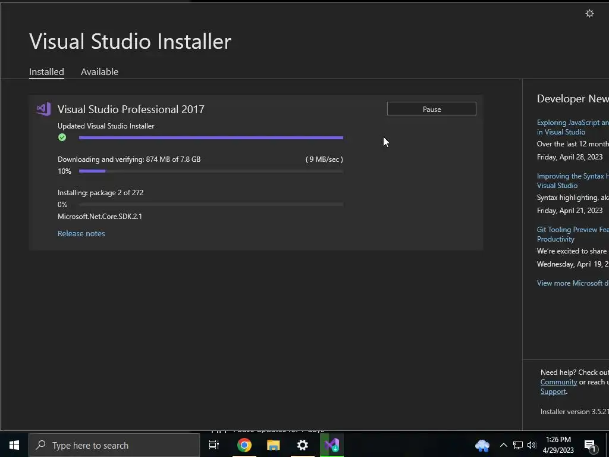Image resolution: width=609 pixels, height=457 pixels.
Task: Open the Git Tooling Preview news article
Action: (x=573, y=234)
